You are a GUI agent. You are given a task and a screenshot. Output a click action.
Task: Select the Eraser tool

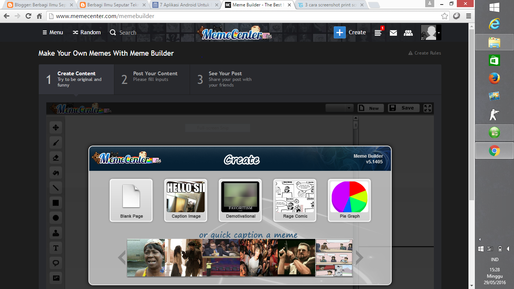(x=56, y=158)
